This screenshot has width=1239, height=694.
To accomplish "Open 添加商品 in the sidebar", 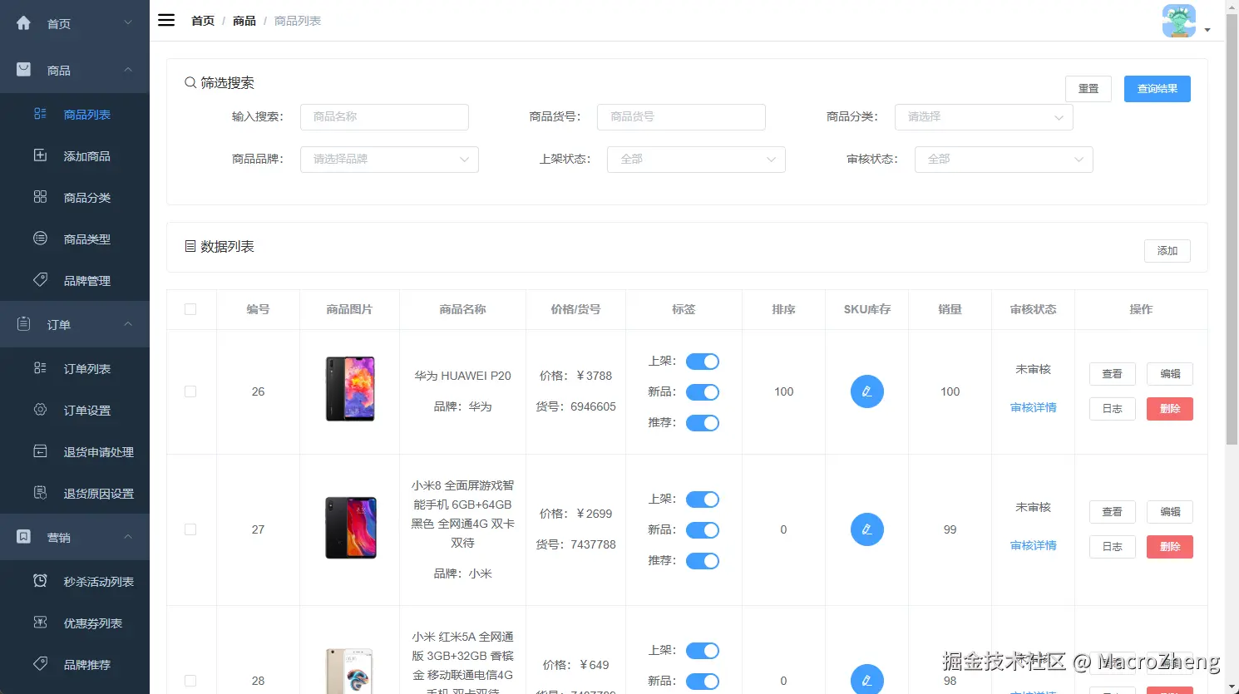I will (75, 155).
